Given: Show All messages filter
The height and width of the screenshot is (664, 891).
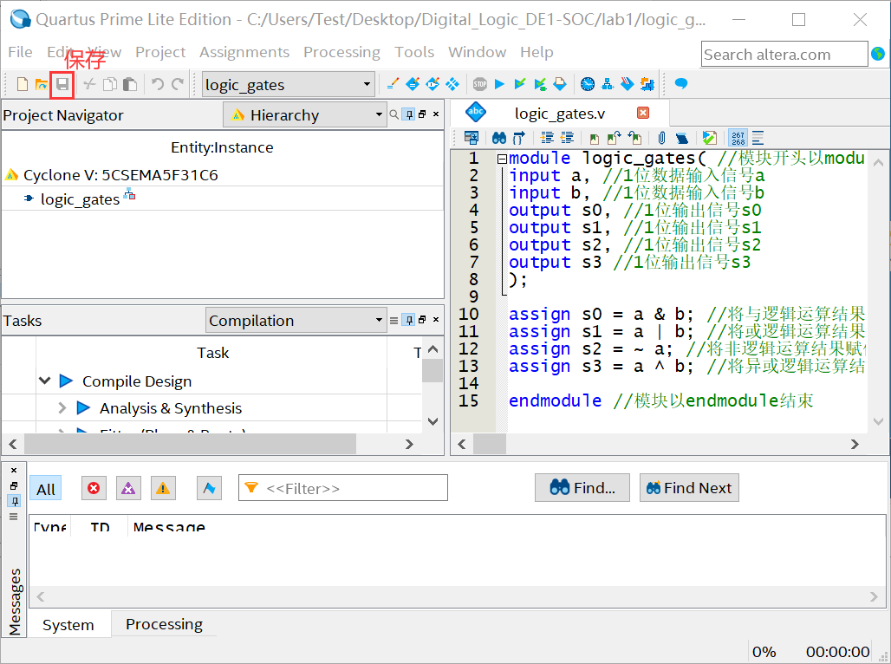Looking at the screenshot, I should pos(45,489).
